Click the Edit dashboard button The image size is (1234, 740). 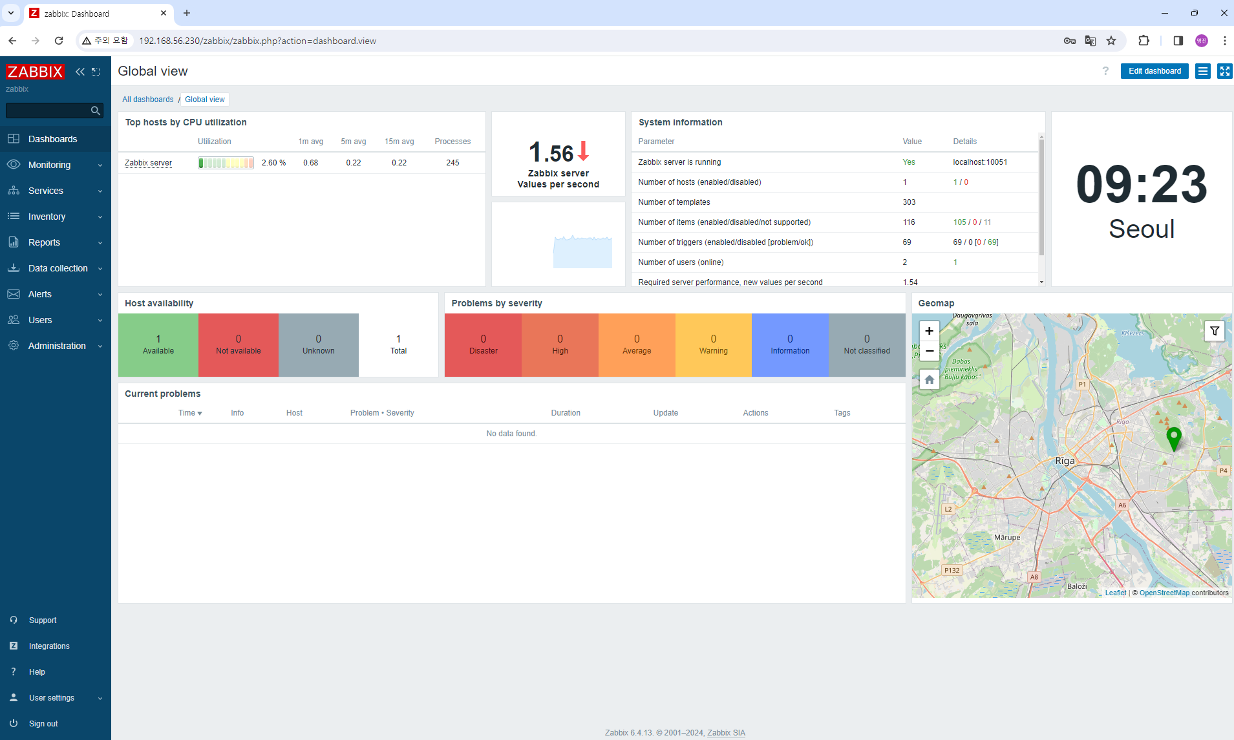pos(1154,71)
